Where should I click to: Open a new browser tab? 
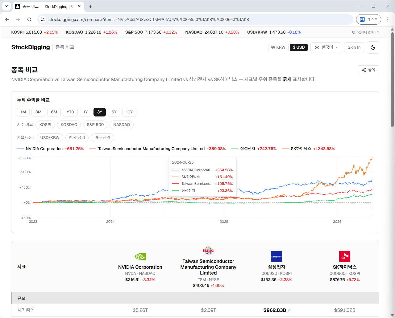[x=90, y=6]
